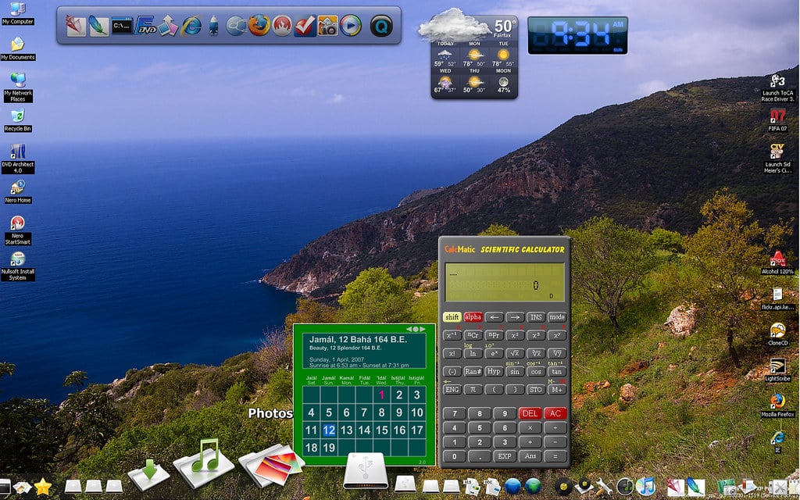
Task: Launch Internet Explorer in the top dock
Action: (191, 26)
